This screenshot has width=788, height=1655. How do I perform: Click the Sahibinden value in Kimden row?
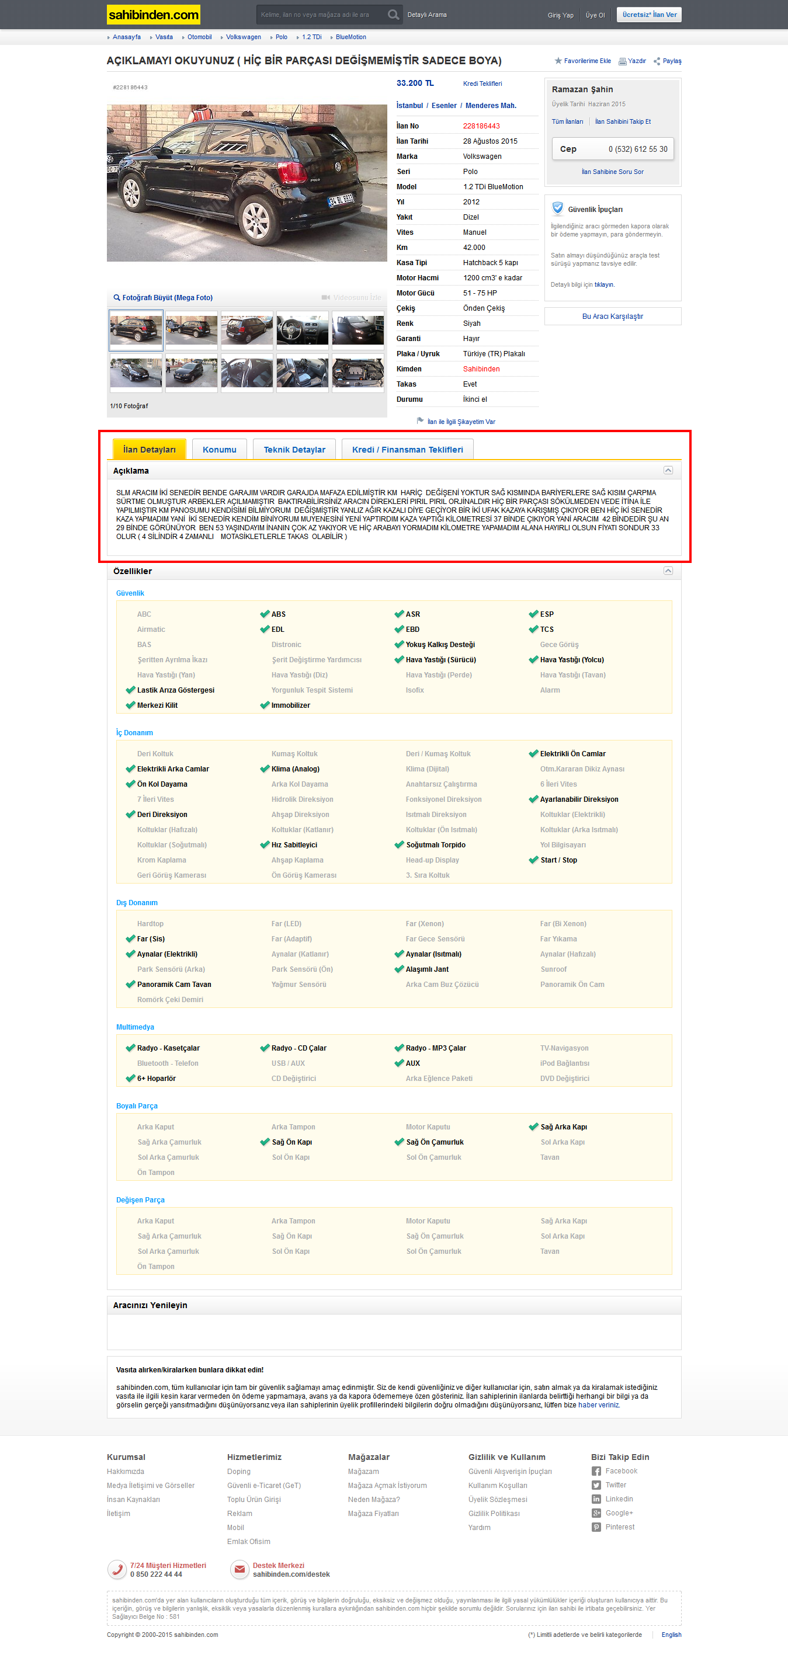pyautogui.click(x=481, y=368)
